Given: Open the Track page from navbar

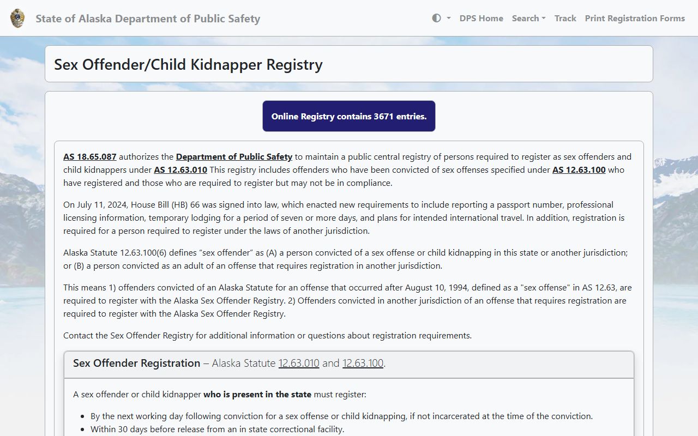Looking at the screenshot, I should [x=565, y=18].
